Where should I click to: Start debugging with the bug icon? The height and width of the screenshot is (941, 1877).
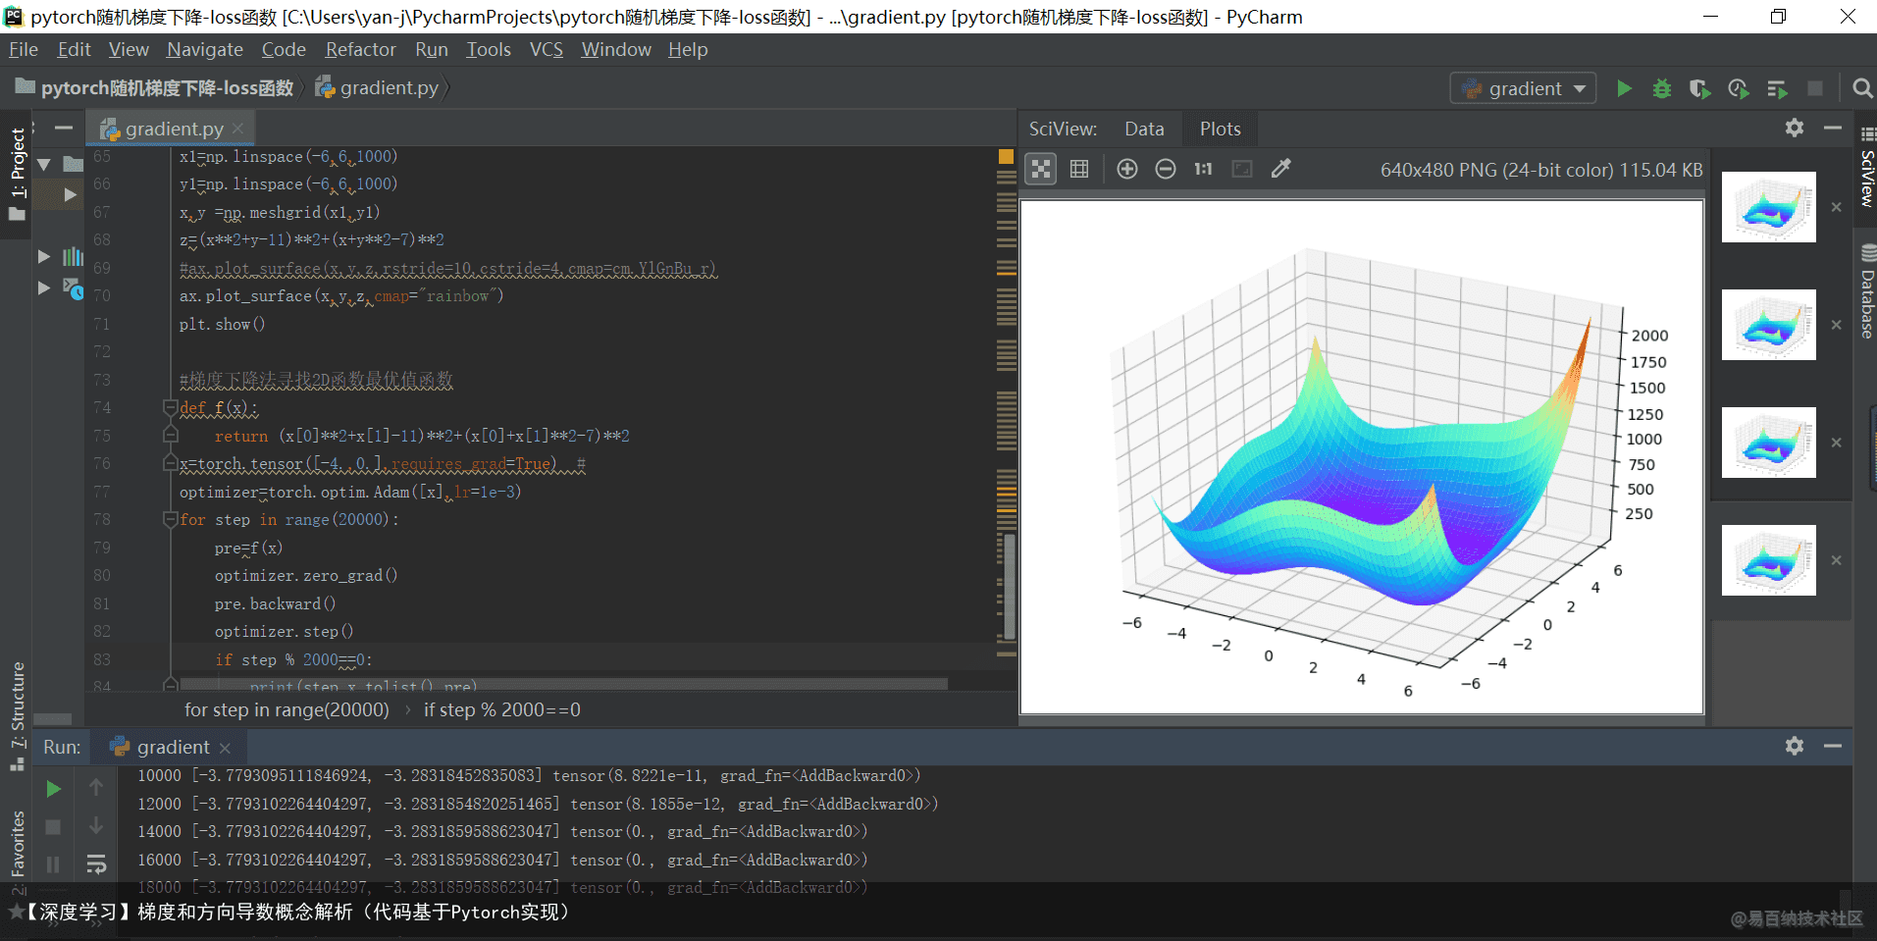pyautogui.click(x=1661, y=88)
